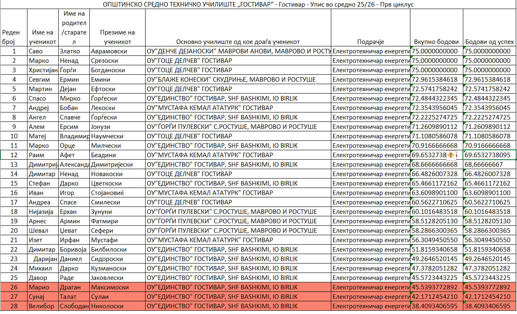Click the error warning icon in row 12
The image size is (517, 314).
click(451, 155)
